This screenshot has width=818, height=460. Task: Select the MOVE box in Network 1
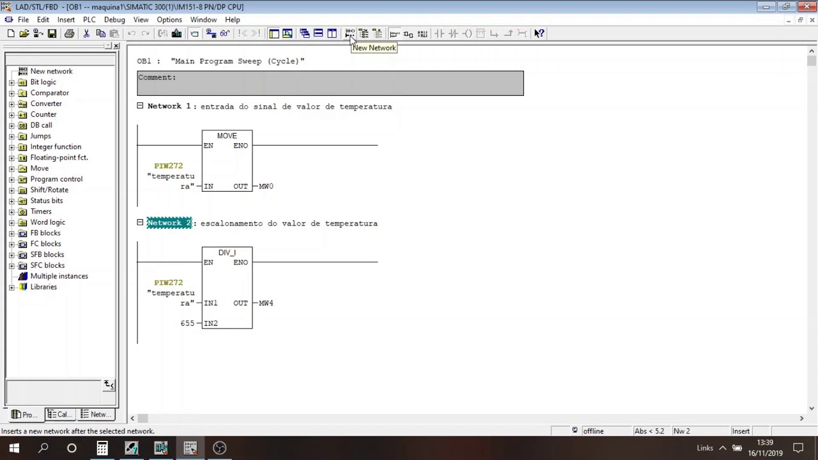point(227,160)
